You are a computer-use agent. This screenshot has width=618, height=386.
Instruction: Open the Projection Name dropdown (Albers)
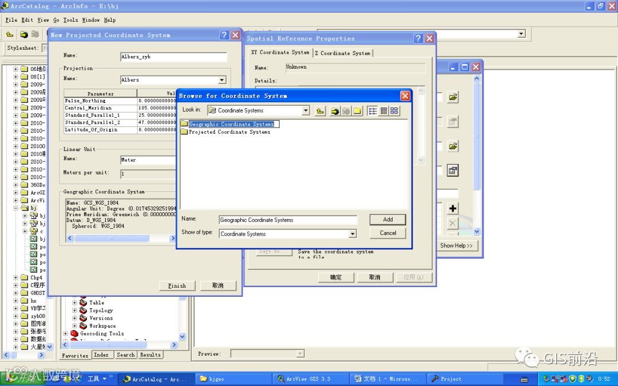(222, 80)
